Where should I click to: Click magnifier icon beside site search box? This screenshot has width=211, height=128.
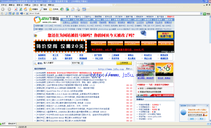(x=35, y=63)
